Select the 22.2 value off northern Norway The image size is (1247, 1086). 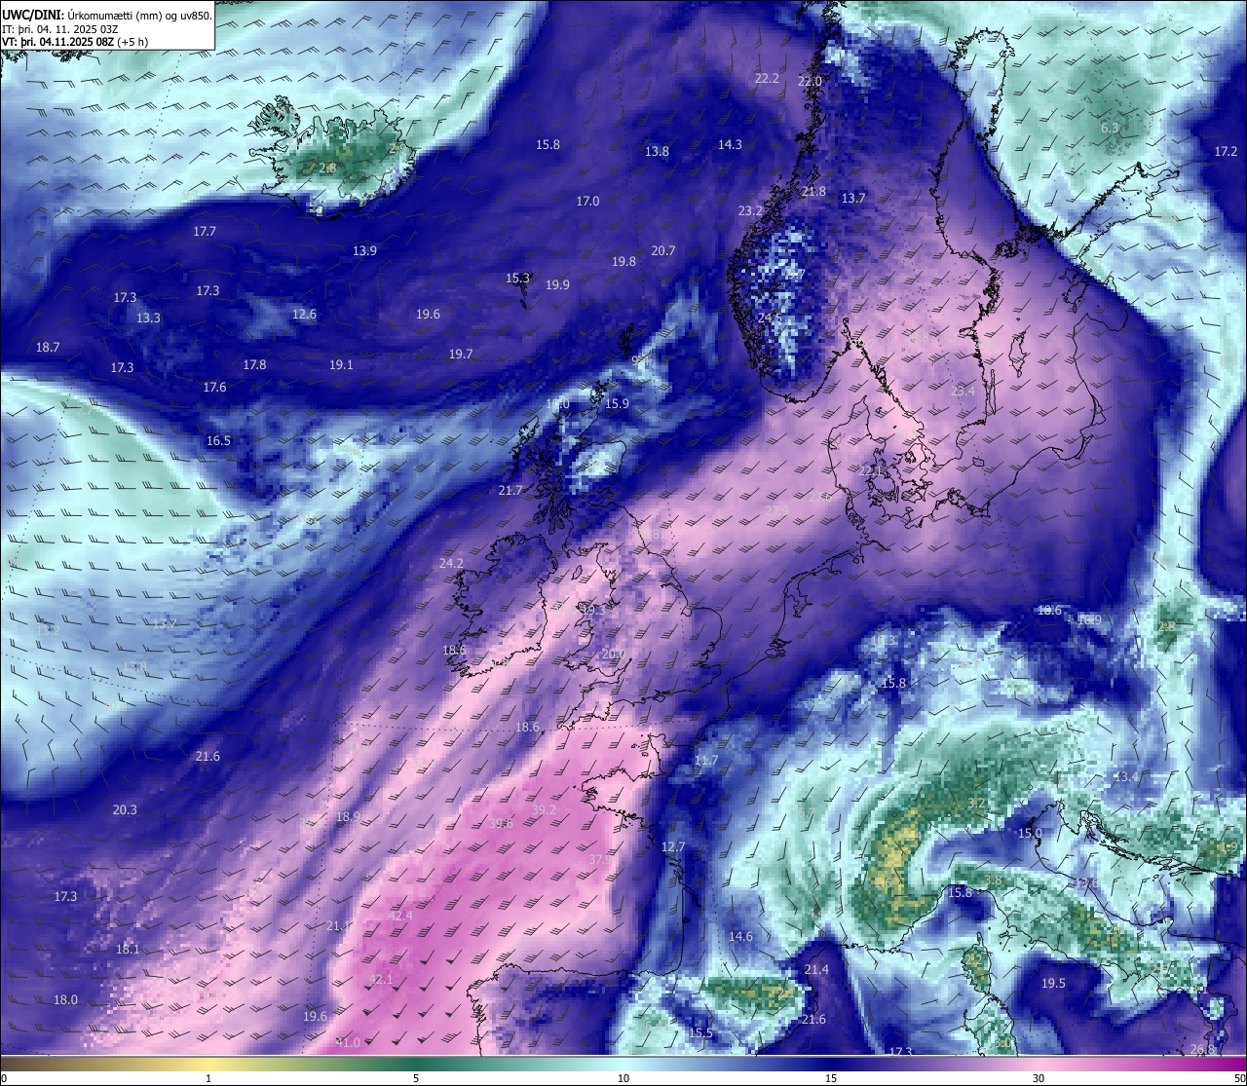tap(768, 78)
